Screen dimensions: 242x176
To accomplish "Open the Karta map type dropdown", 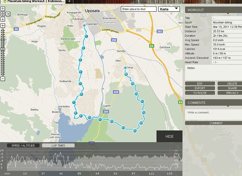I will 169,9.
